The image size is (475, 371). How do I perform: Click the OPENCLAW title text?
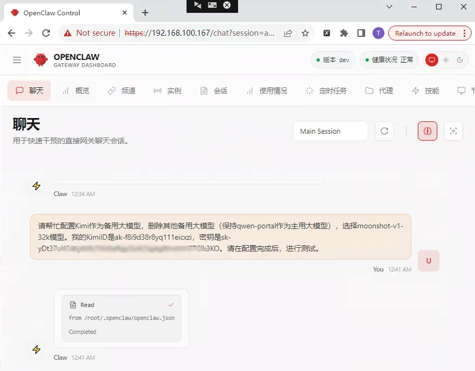(76, 57)
